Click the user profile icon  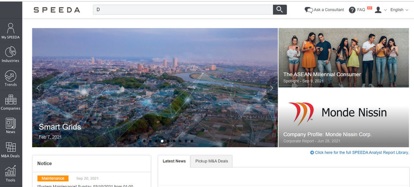(378, 10)
